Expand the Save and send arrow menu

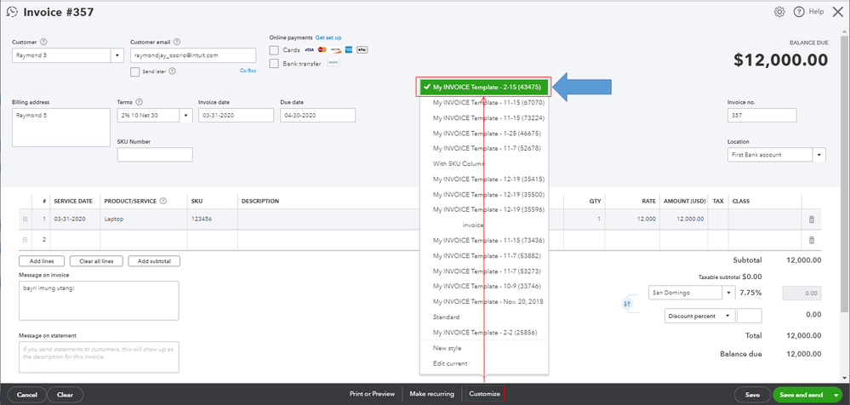point(837,395)
